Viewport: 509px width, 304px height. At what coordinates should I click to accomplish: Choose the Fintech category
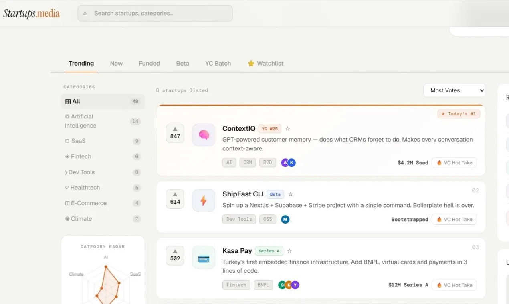coord(103,156)
